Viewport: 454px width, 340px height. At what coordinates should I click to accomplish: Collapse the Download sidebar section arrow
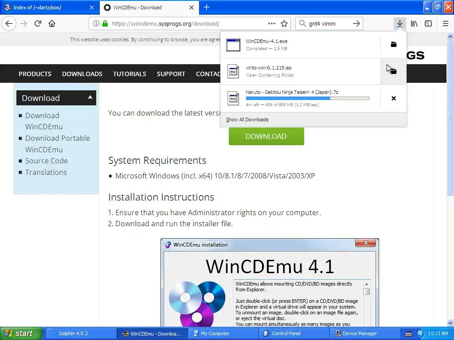[x=90, y=98]
